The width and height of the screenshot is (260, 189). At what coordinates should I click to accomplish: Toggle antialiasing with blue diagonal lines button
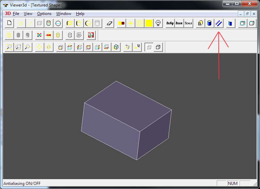pyautogui.click(x=219, y=23)
